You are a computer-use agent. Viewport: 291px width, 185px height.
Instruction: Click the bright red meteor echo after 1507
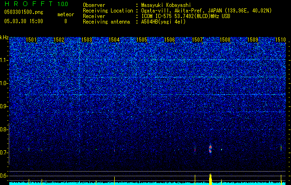(210, 149)
